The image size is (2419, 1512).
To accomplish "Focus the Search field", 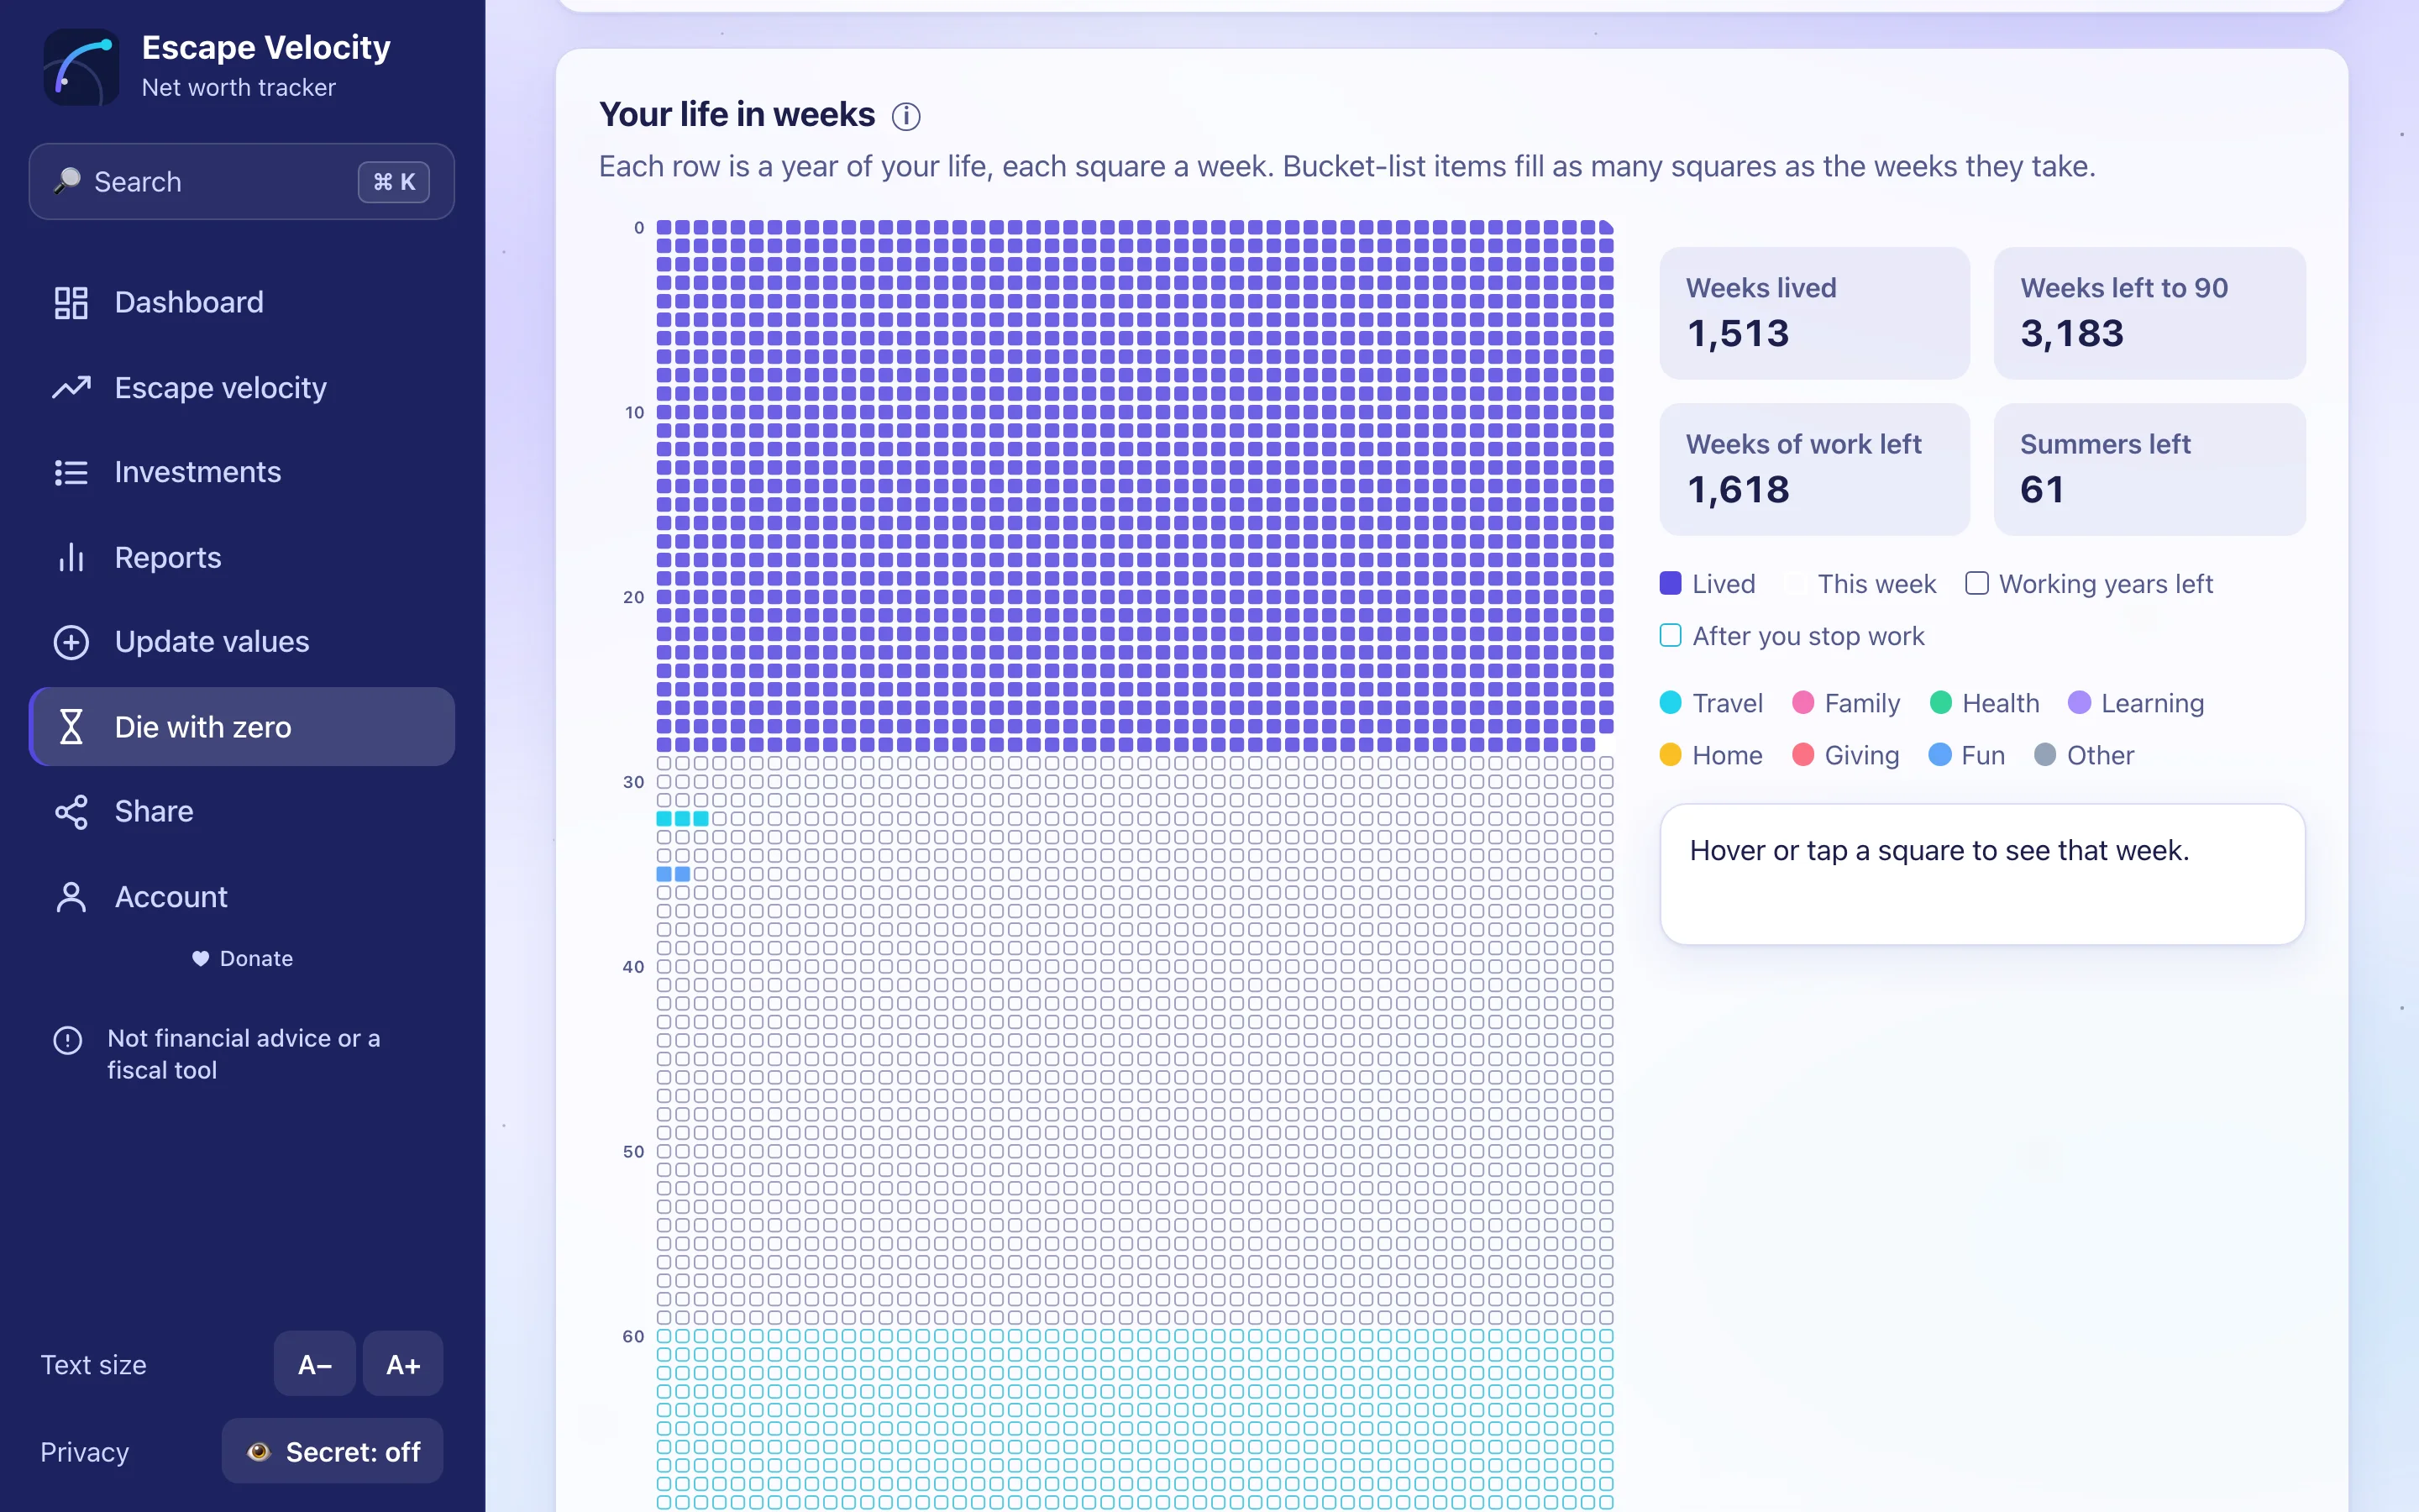I will [241, 181].
